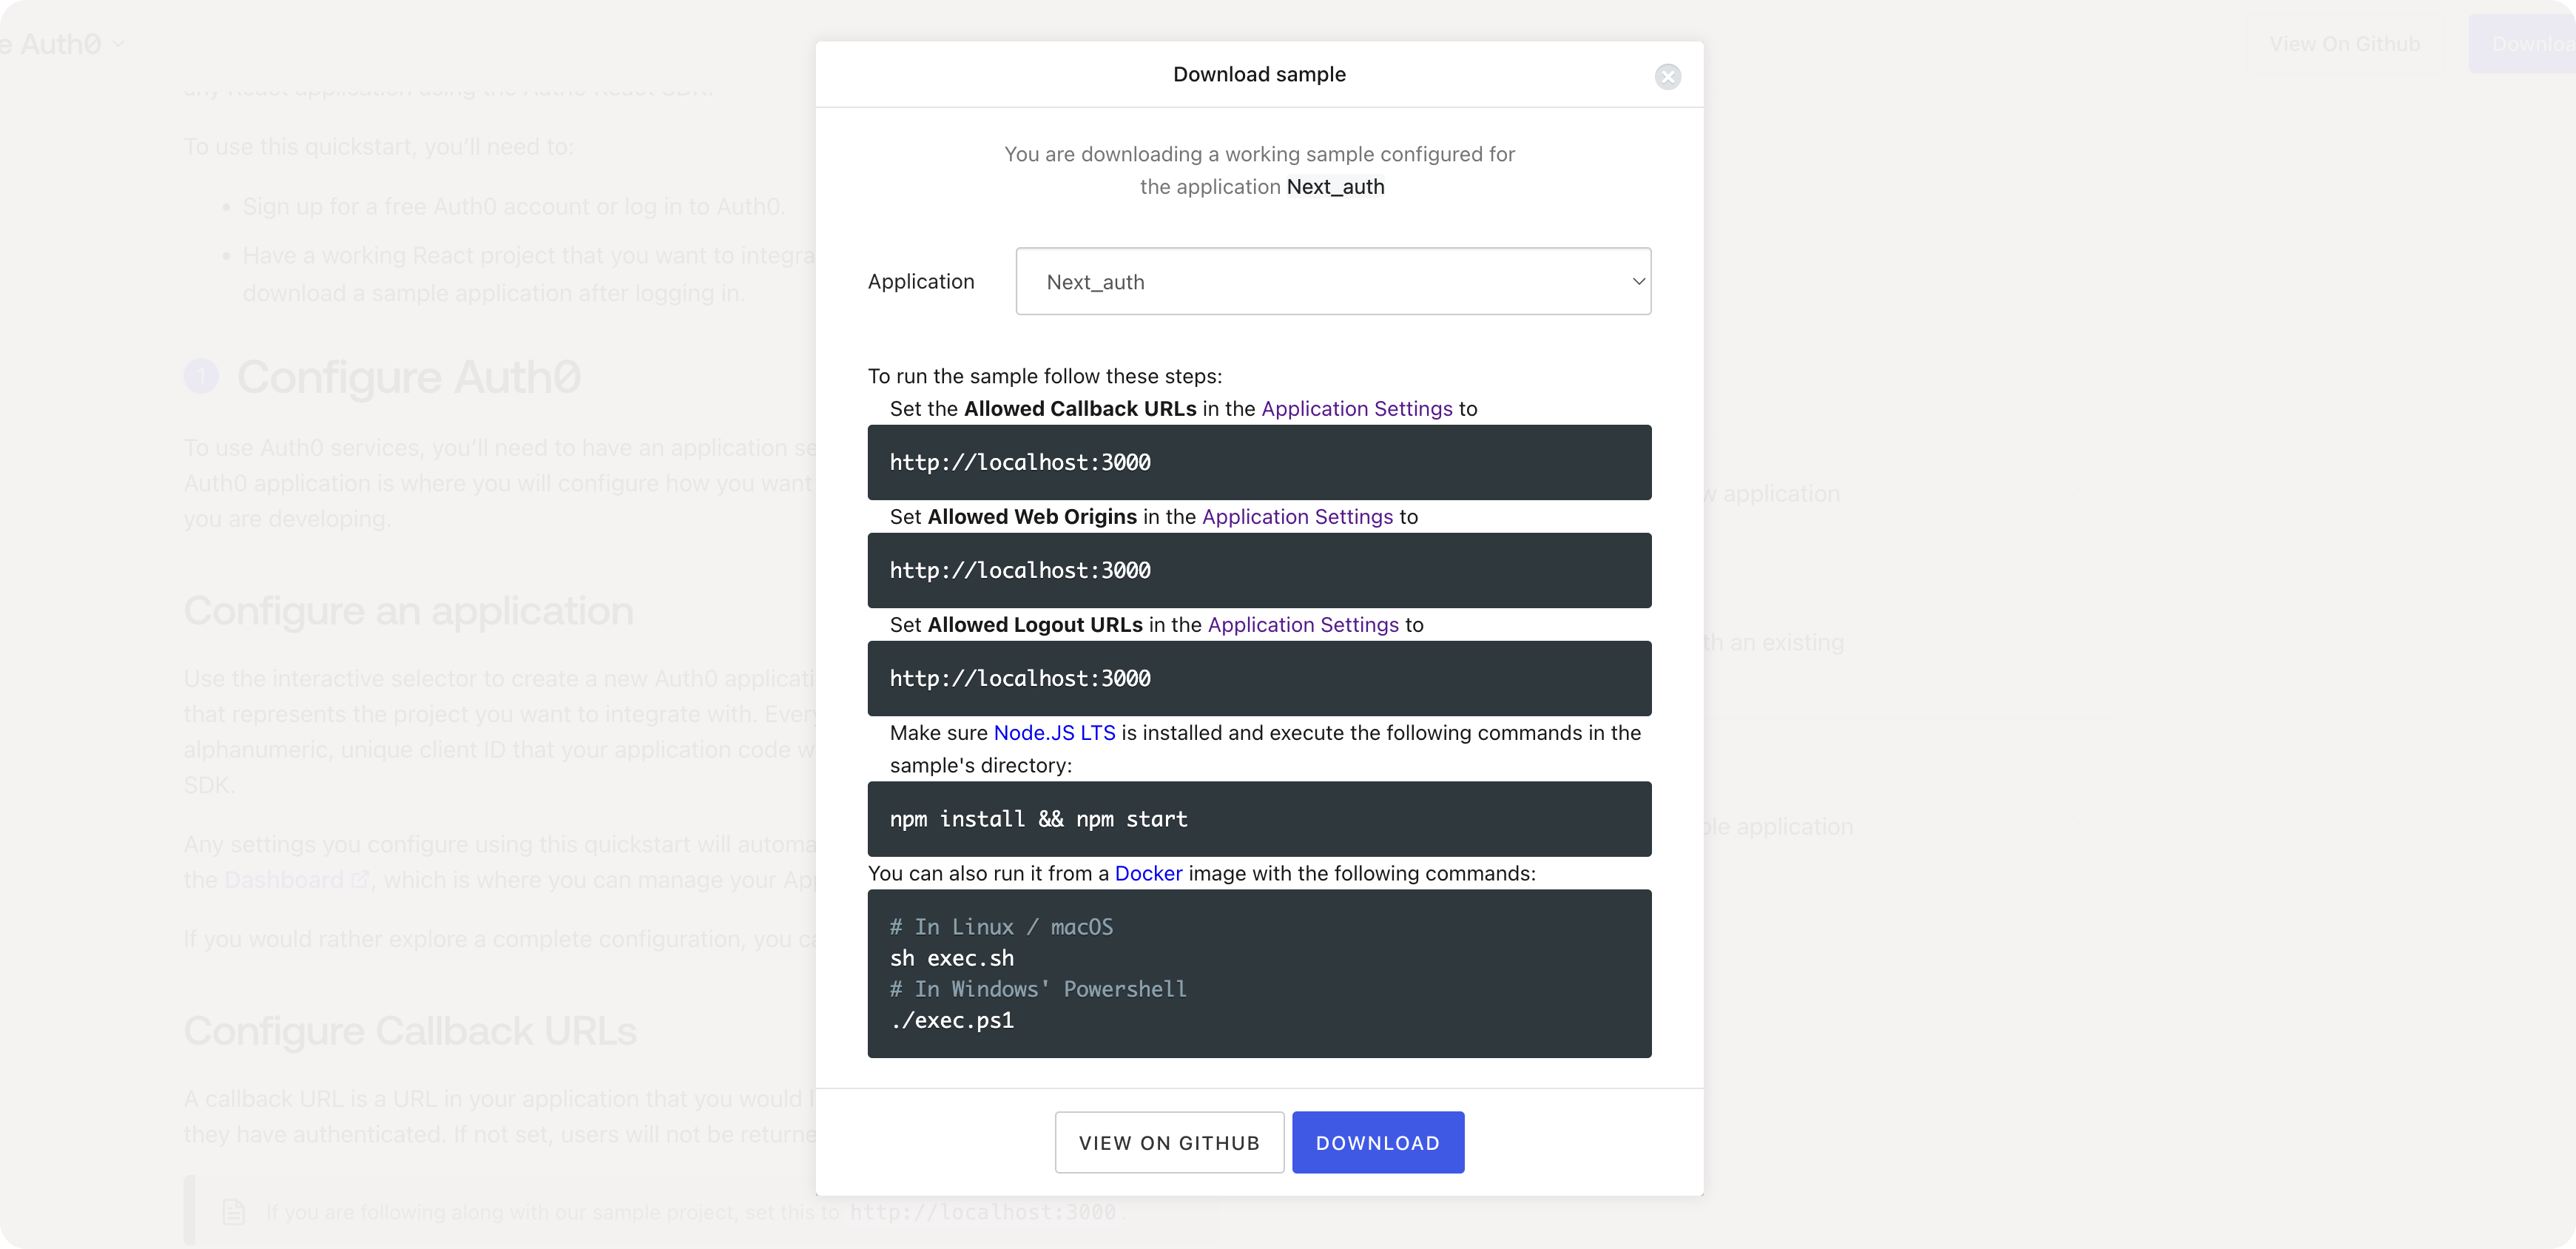Open the Application dropdown showing Next_auth
2576x1249 pixels.
(1333, 281)
